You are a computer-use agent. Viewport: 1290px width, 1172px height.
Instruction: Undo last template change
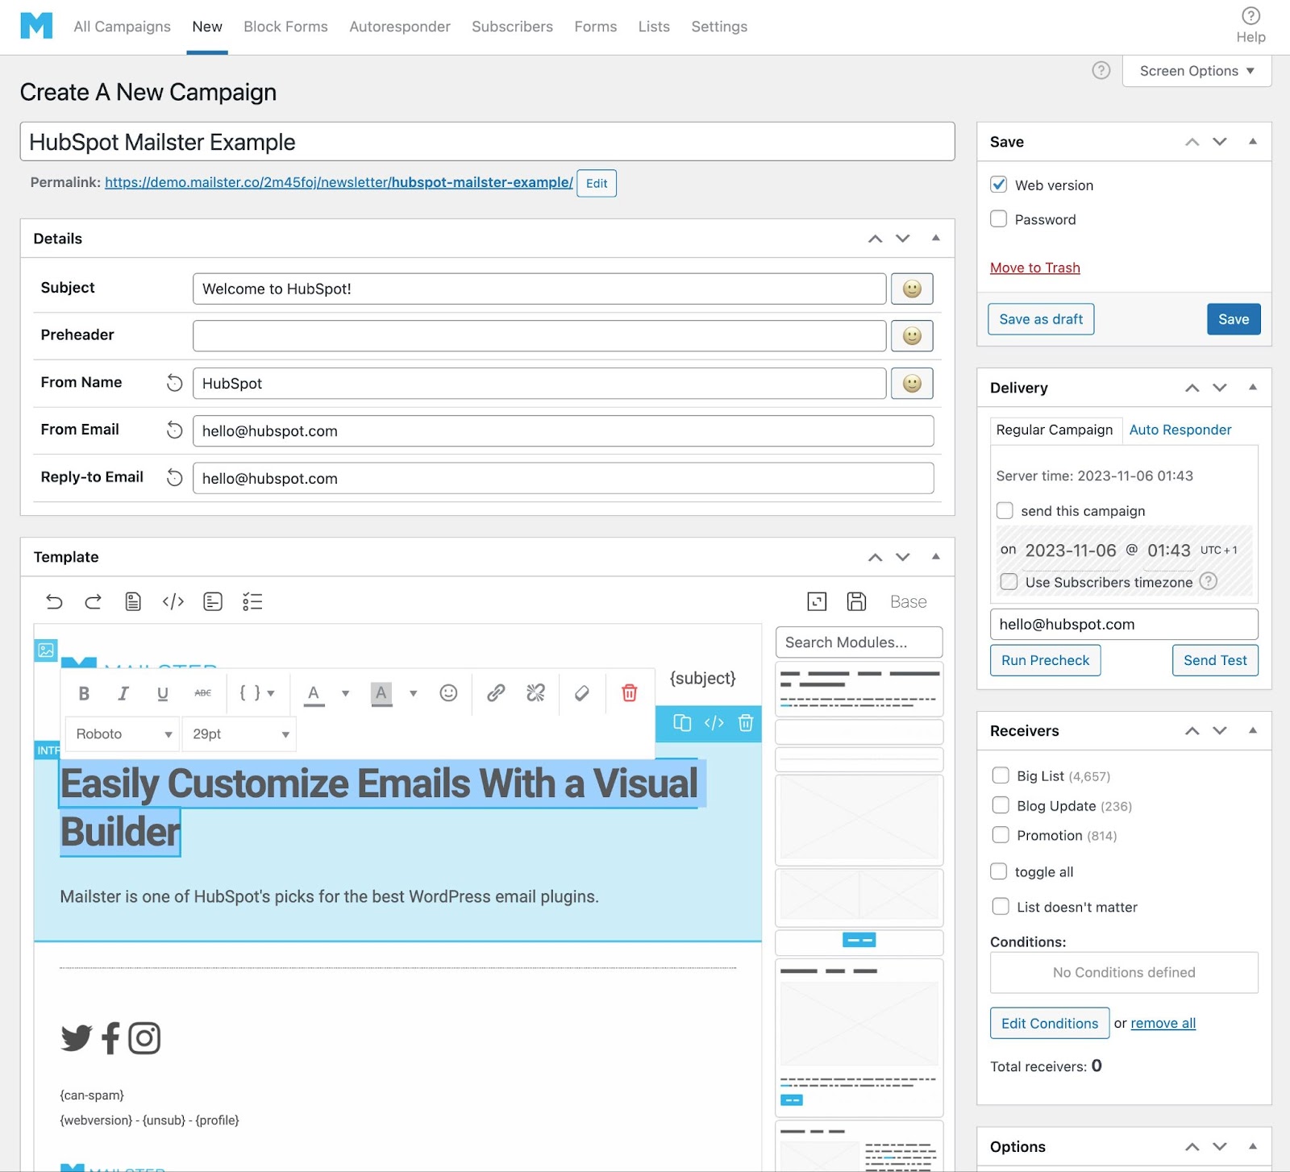coord(54,601)
